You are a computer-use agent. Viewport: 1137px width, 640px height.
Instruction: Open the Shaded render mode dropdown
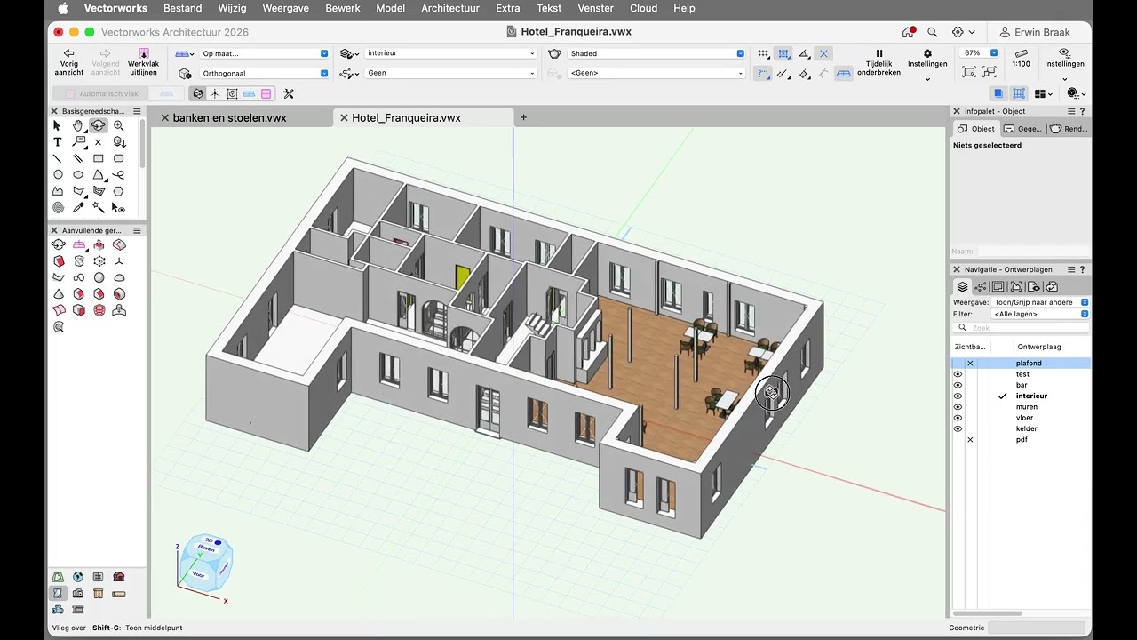pyautogui.click(x=656, y=53)
